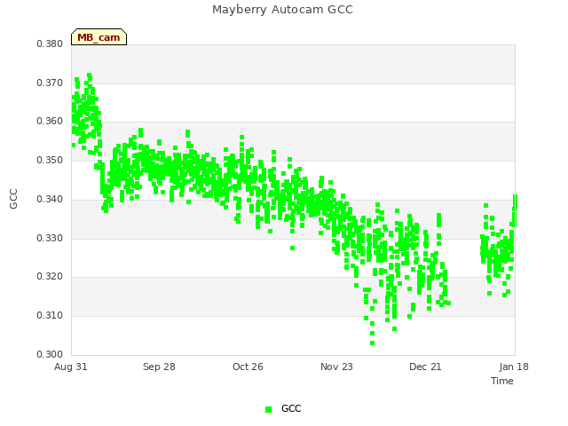Screen dimensions: 568x426
Task: Select the 0.380 y-axis value
Action: click(x=50, y=43)
